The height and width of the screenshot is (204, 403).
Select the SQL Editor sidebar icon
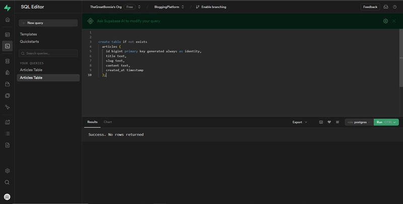(x=7, y=46)
